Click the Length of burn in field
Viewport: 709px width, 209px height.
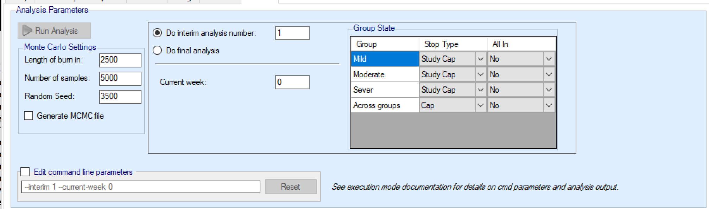click(x=120, y=60)
